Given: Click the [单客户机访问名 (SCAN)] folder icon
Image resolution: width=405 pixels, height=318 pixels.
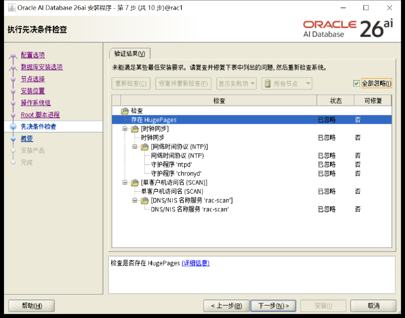Looking at the screenshot, I should point(135,183).
